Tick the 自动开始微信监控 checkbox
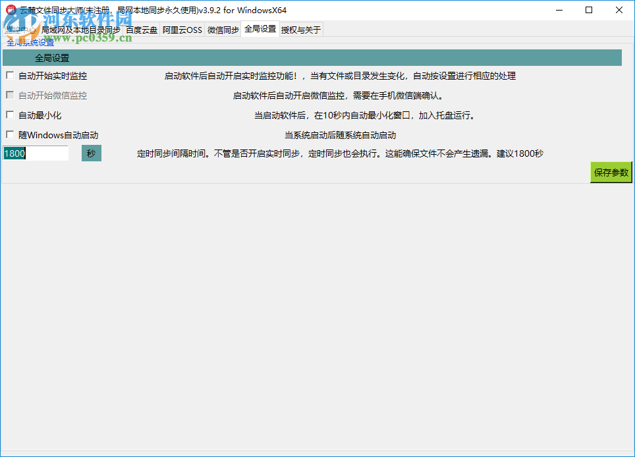The height and width of the screenshot is (457, 635). [10, 95]
